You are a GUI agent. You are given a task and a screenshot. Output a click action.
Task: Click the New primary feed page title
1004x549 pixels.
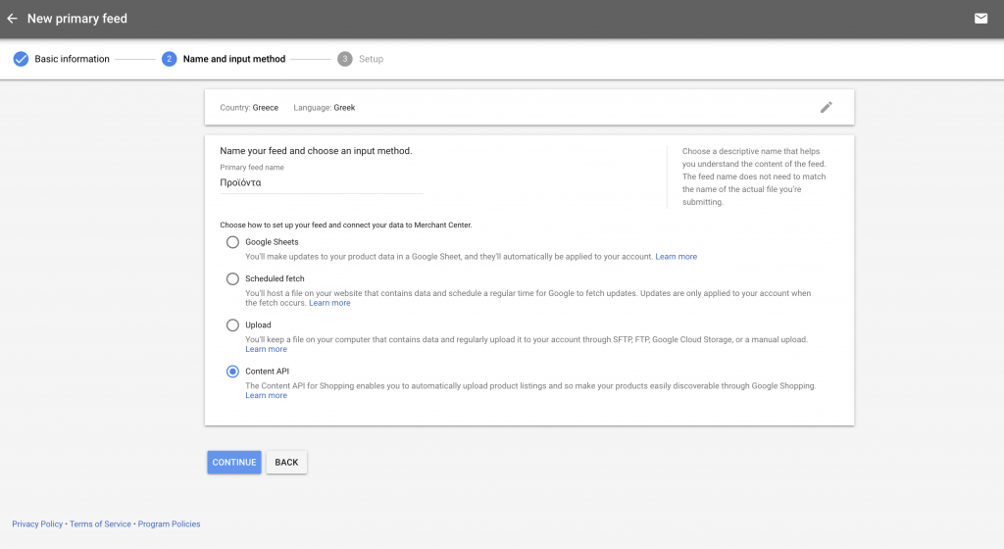76,19
